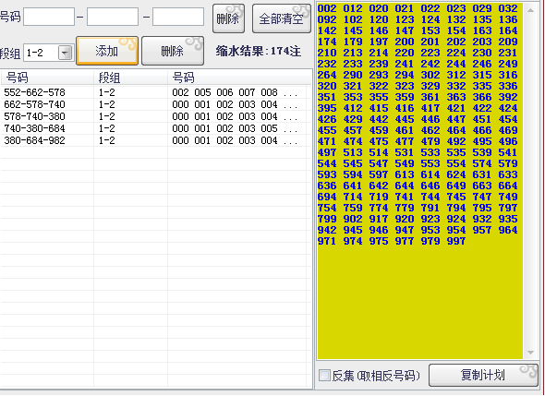Click the 删除 button next to 添加
This screenshot has height=396, width=545.
coord(173,51)
